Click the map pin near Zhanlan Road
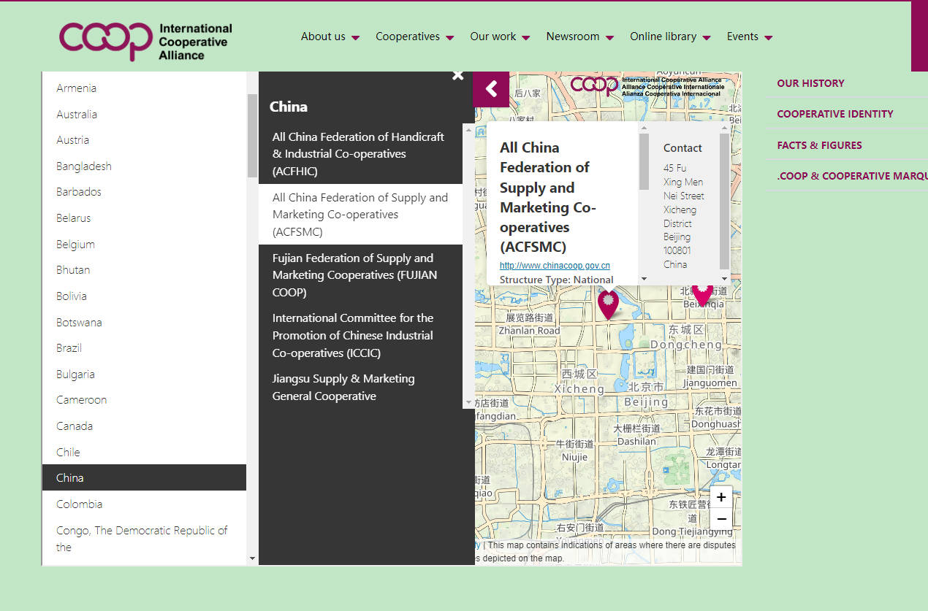 [x=608, y=304]
